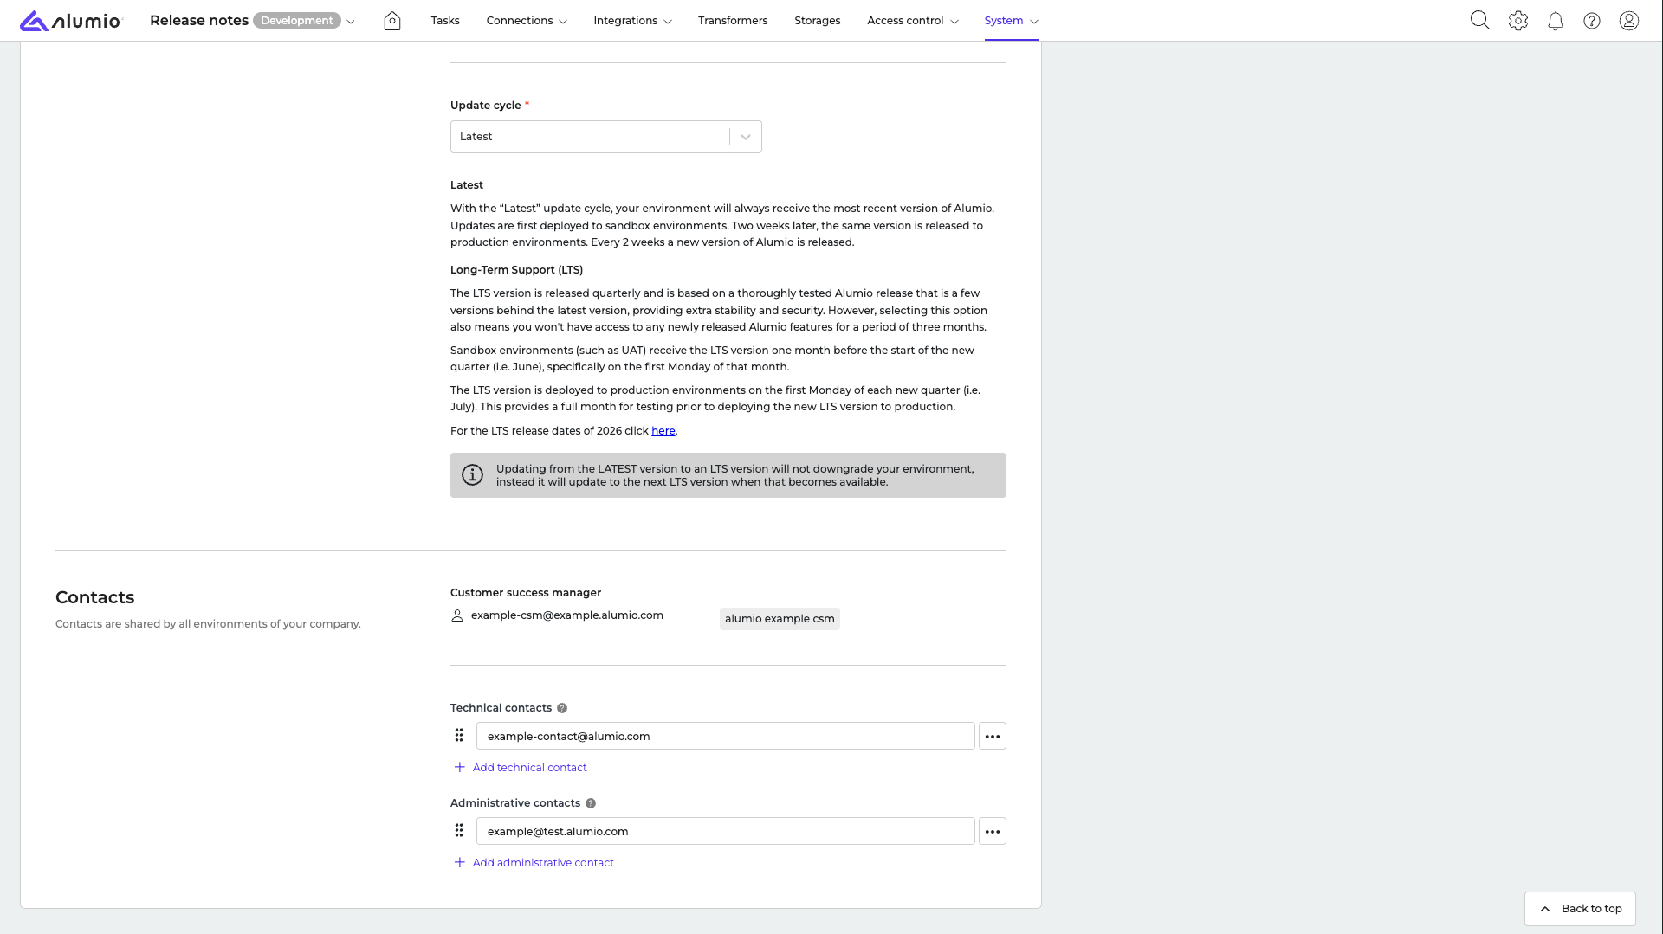
Task: Open the search magnifier icon
Action: [1480, 21]
